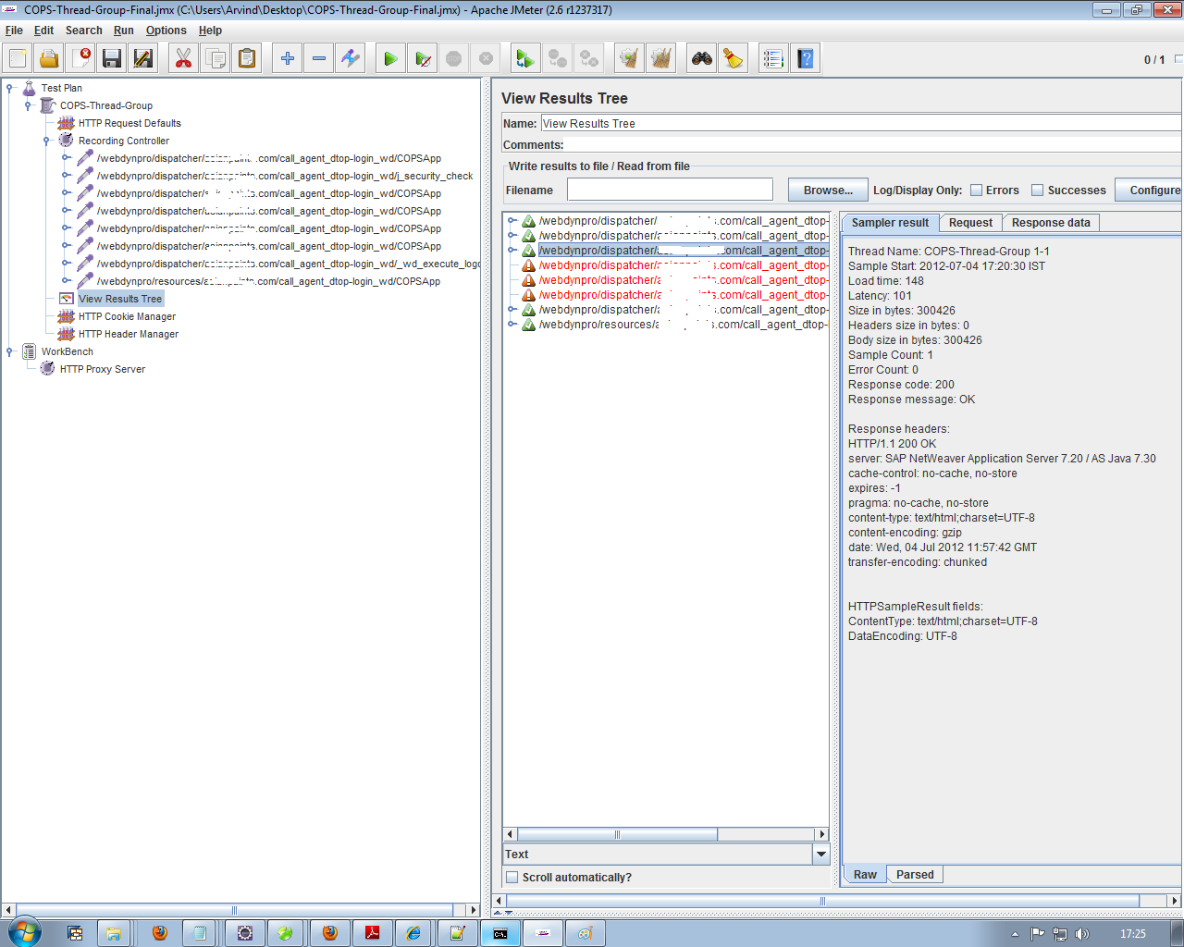This screenshot has width=1184, height=947.
Task: Expand the _wd_execute_logoff sampler node
Action: click(67, 264)
